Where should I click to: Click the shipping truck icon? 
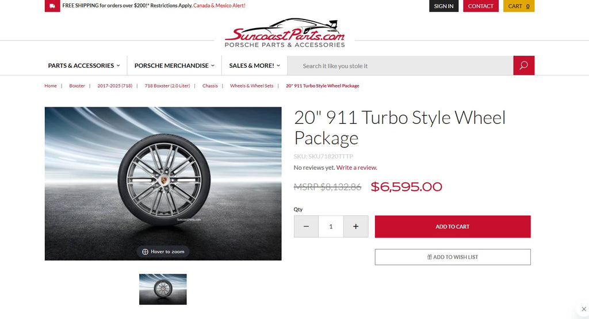click(52, 6)
